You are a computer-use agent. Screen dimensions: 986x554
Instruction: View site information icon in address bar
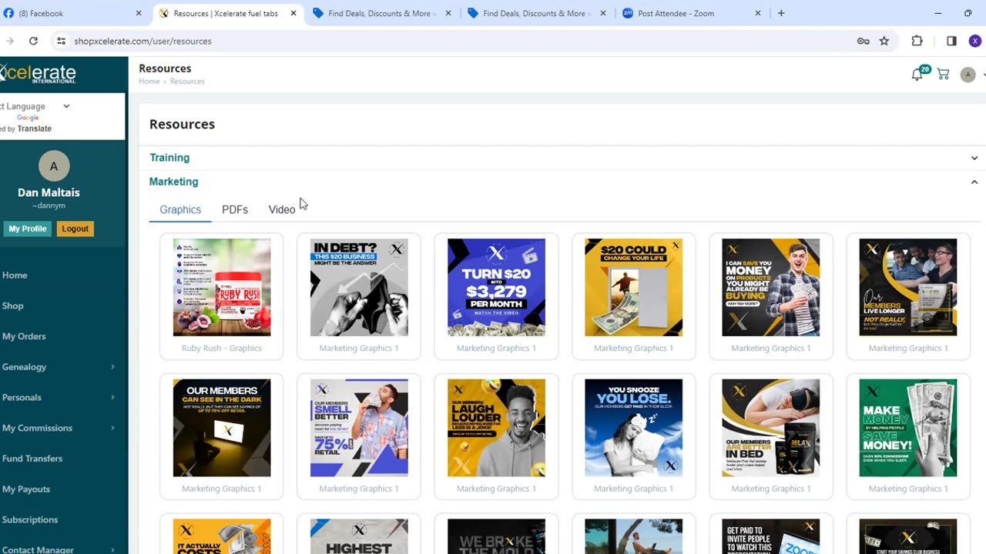[x=62, y=41]
